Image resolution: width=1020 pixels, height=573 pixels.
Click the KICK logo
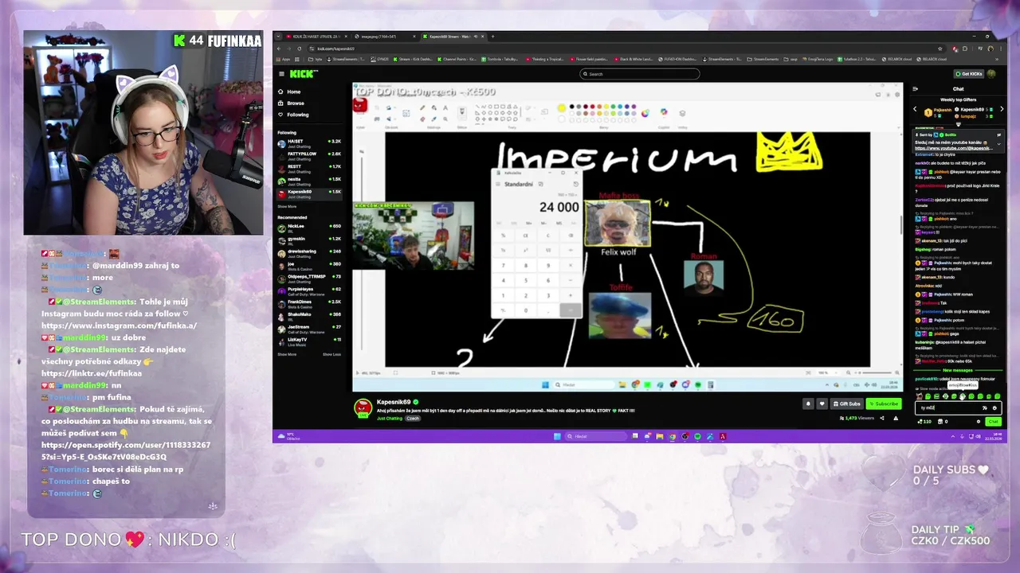coord(304,74)
